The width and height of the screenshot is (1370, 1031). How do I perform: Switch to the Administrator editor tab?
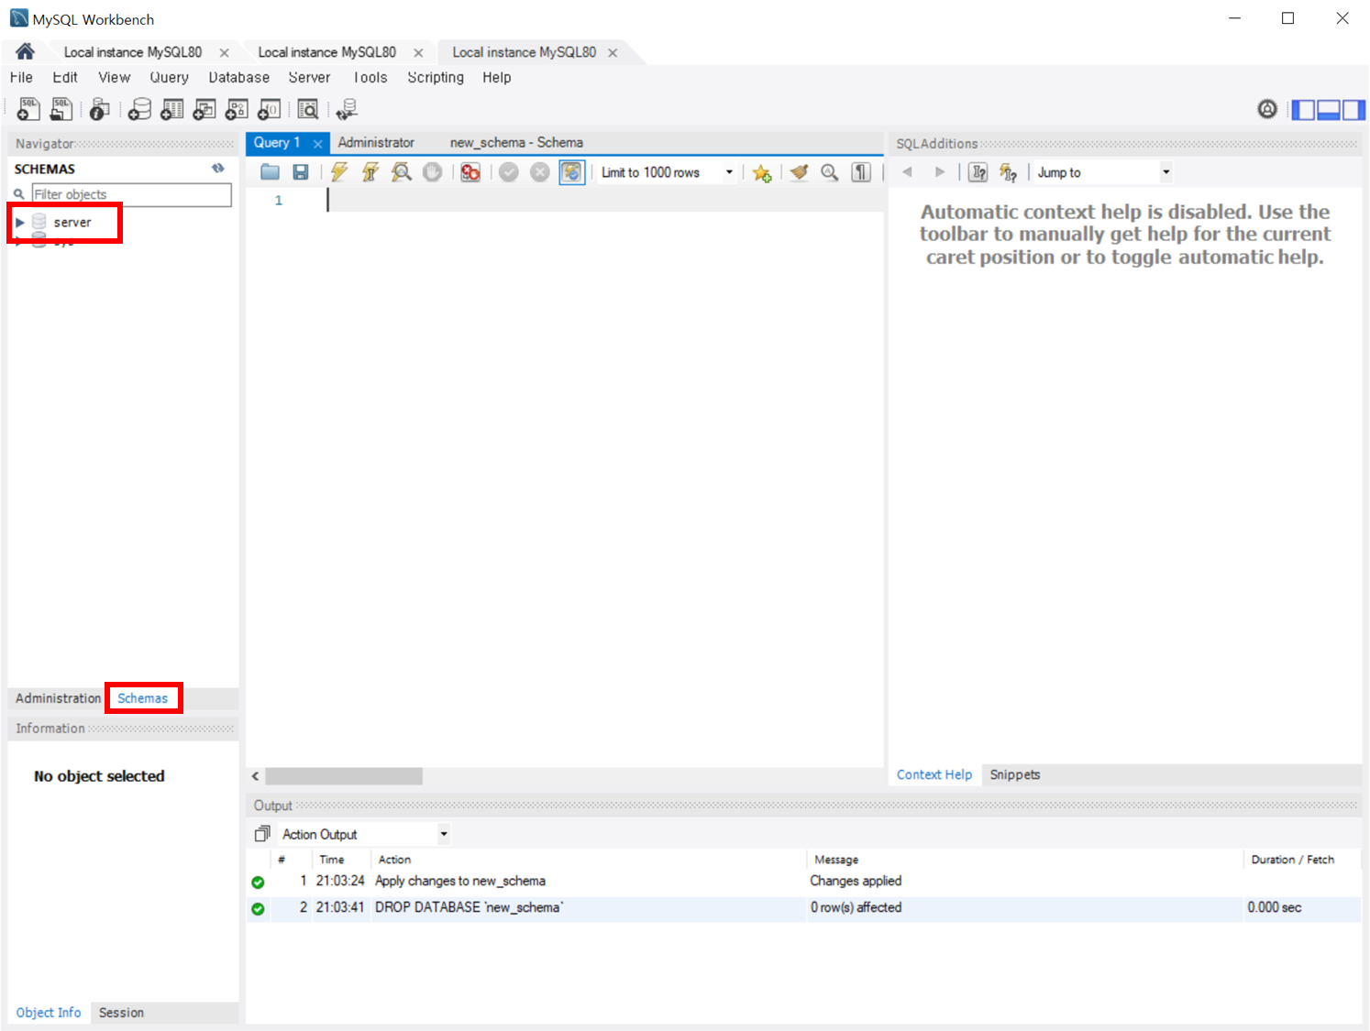point(376,143)
